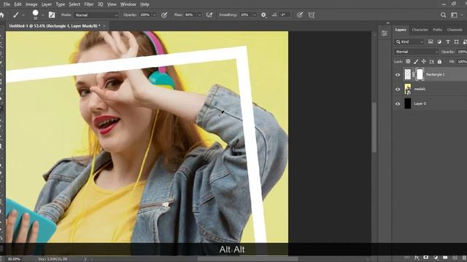Open the Layer menu

coord(47,4)
